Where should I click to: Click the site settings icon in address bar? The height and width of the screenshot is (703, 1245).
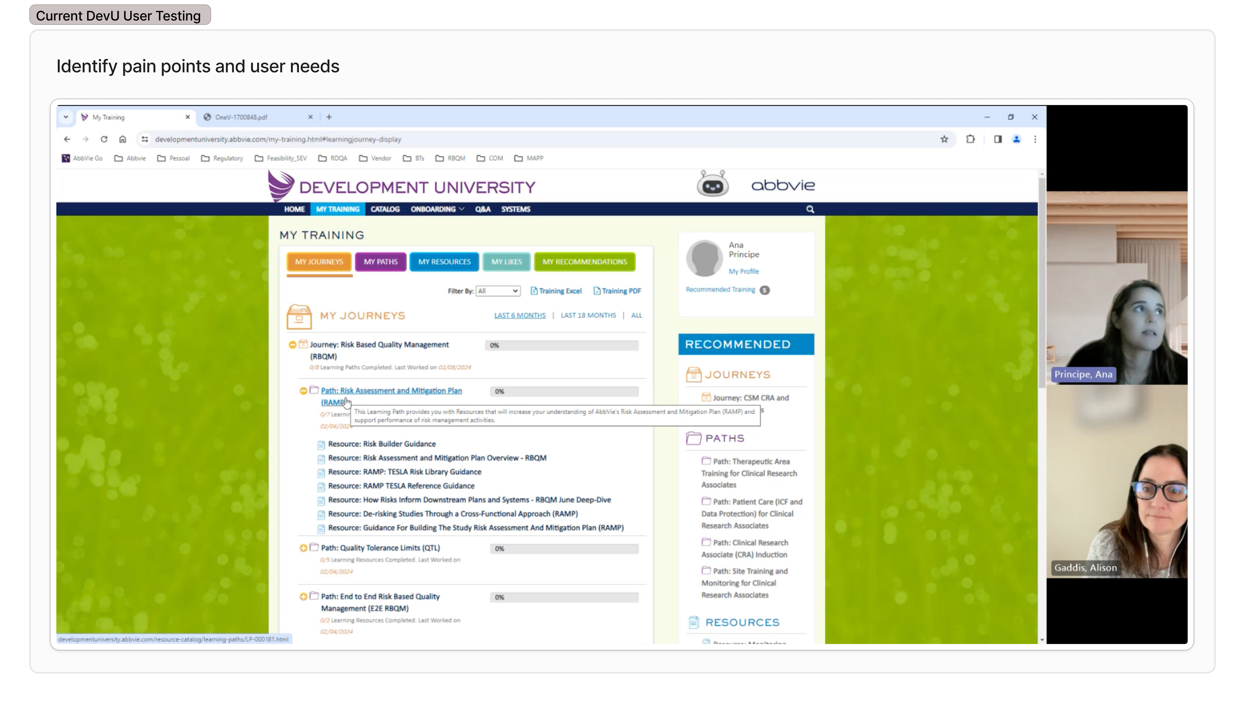[x=144, y=139]
